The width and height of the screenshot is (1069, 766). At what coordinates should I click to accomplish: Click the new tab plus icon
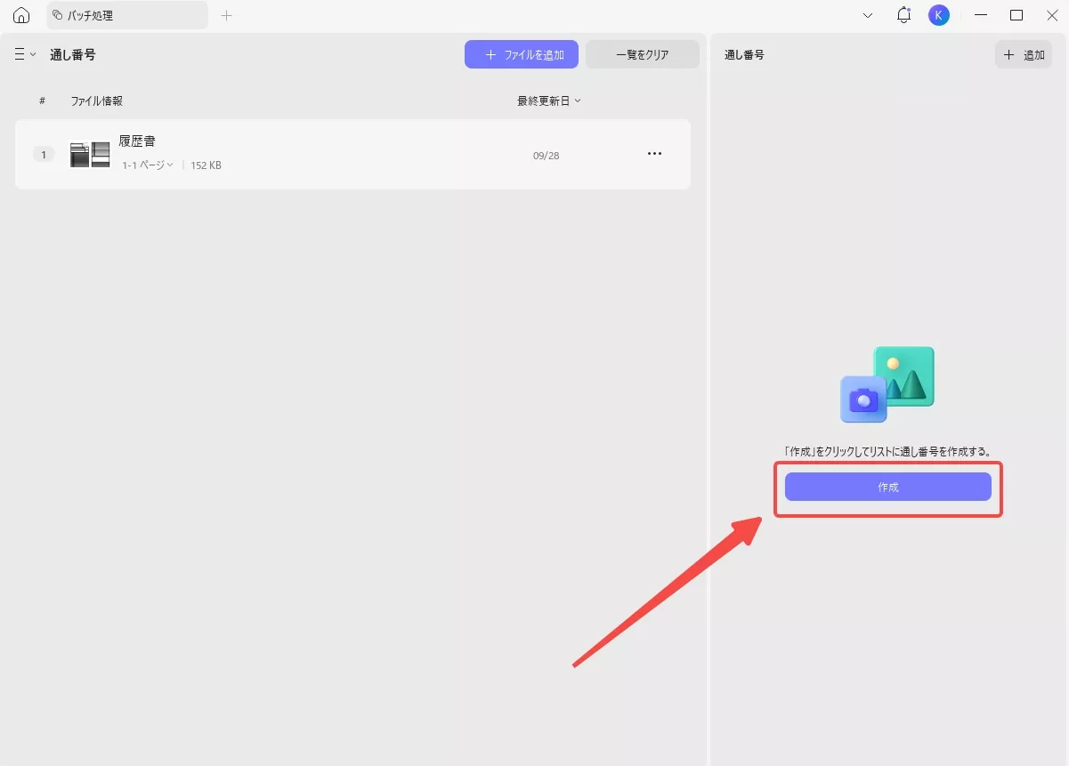click(x=227, y=15)
